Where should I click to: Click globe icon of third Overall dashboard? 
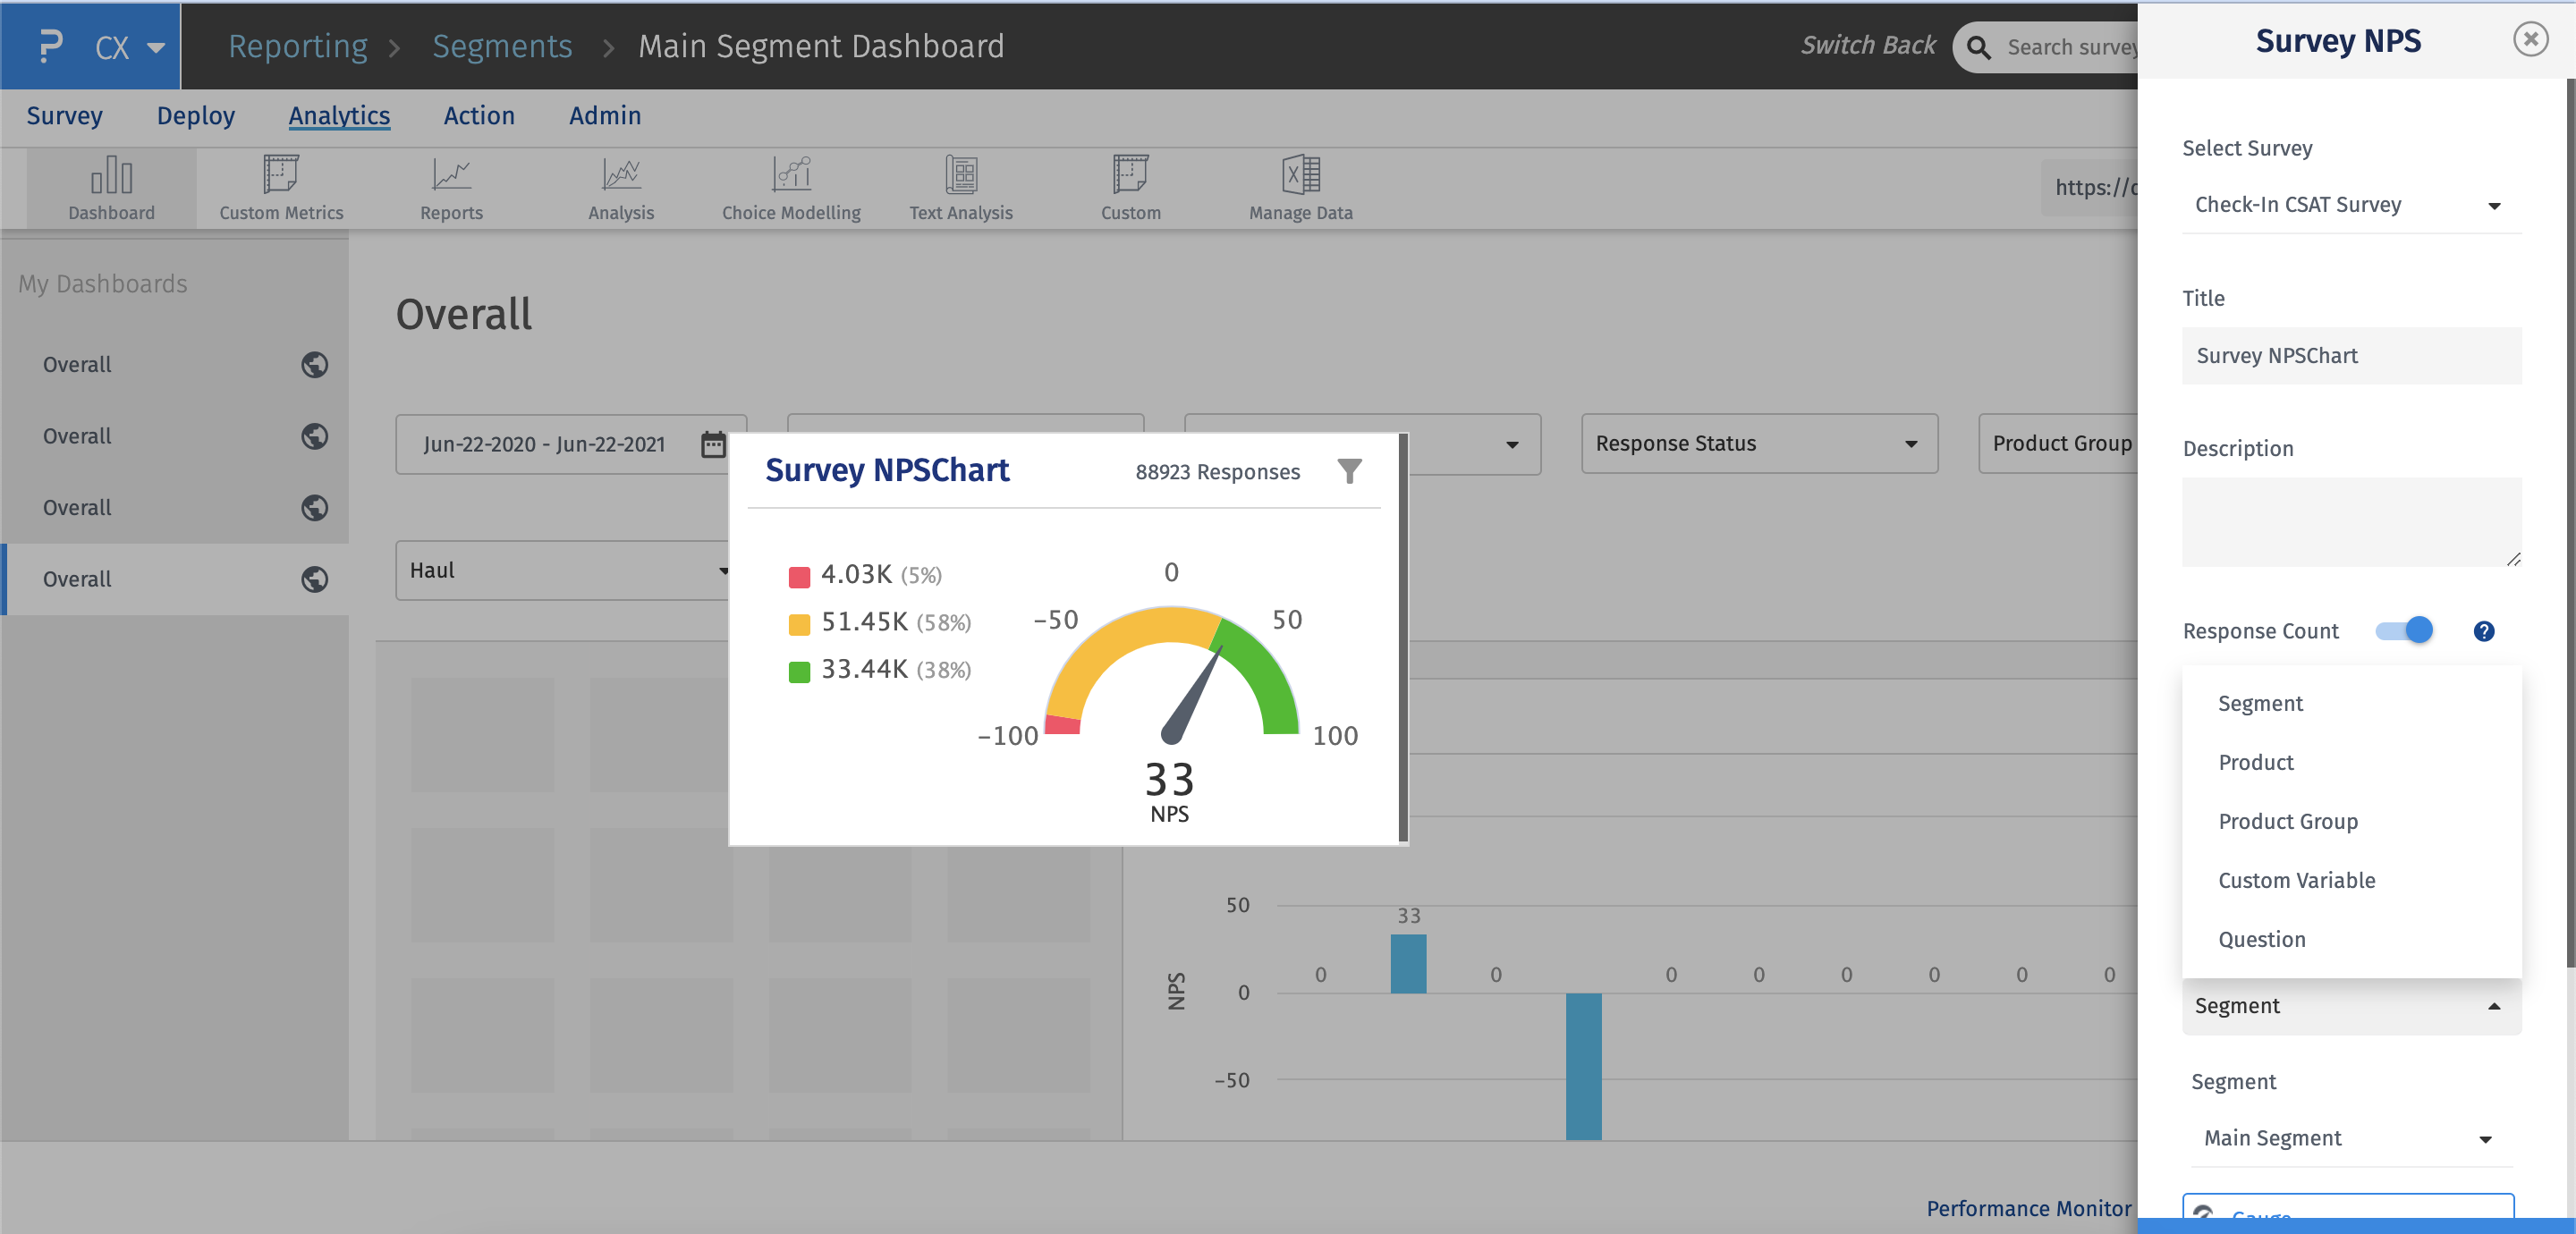click(314, 508)
